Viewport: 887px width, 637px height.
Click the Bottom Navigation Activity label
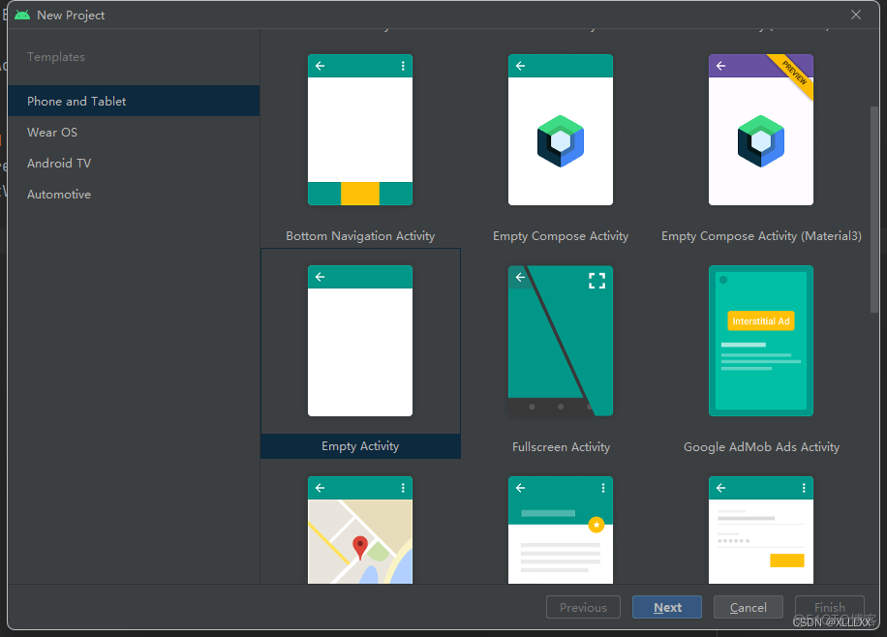click(360, 236)
